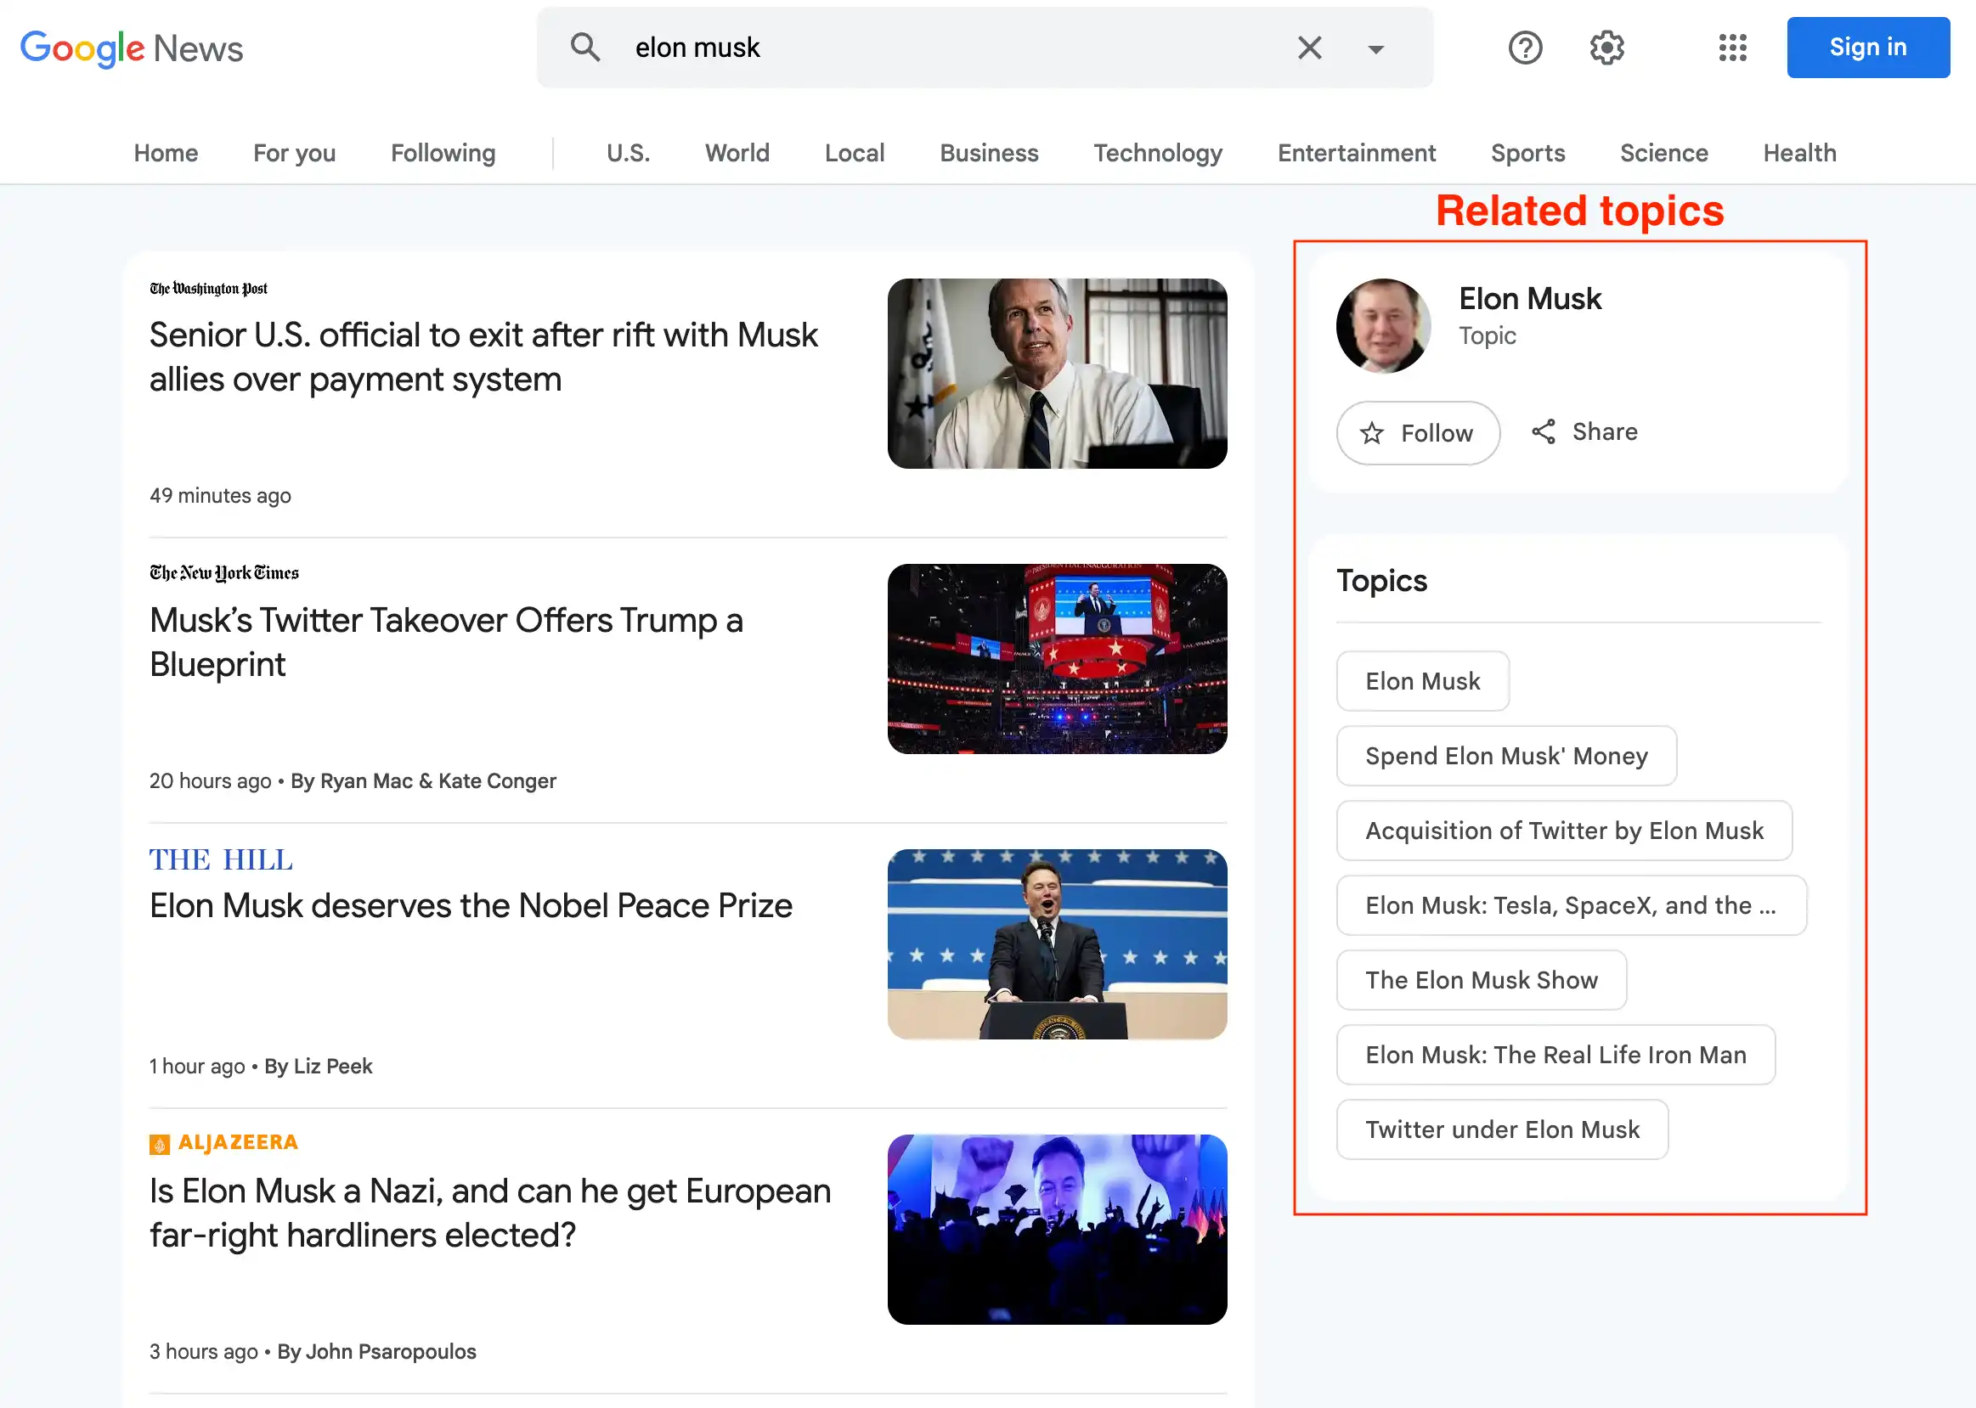Switch to the U.S. news tab
This screenshot has width=1976, height=1408.
point(628,154)
